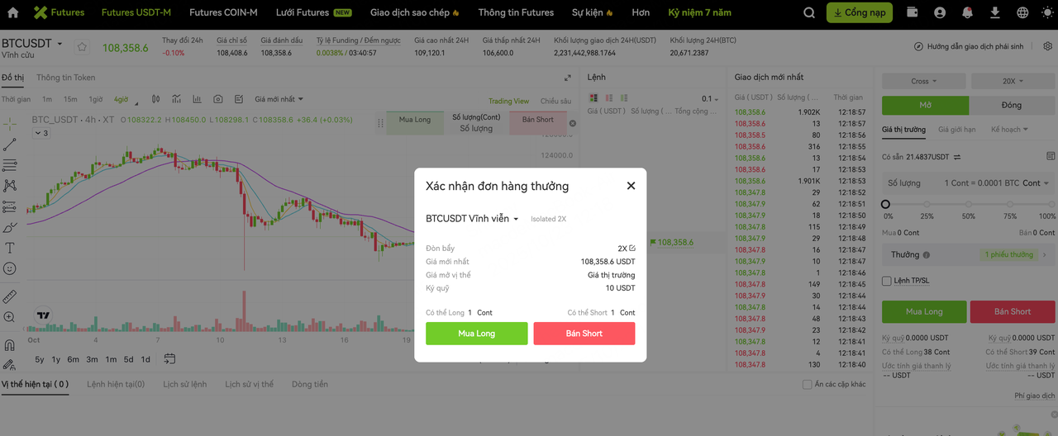Screen dimensions: 1058x436
Task: Switch to Thông tin Token tab
Action: pos(66,78)
